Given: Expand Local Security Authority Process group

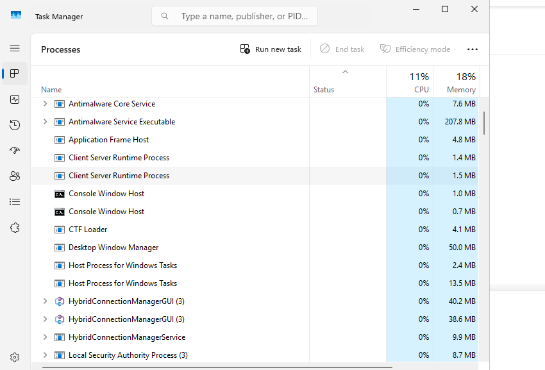Looking at the screenshot, I should coord(45,355).
